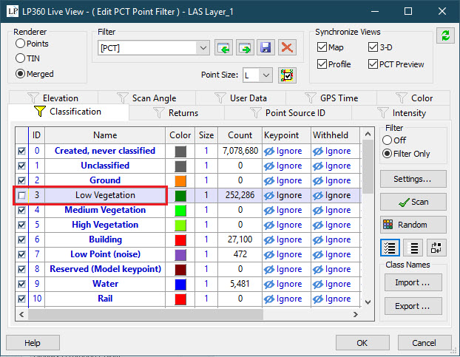Screen dimensions: 460x357
Task: Toggle the PCT Preview checkbox
Action: (373, 64)
